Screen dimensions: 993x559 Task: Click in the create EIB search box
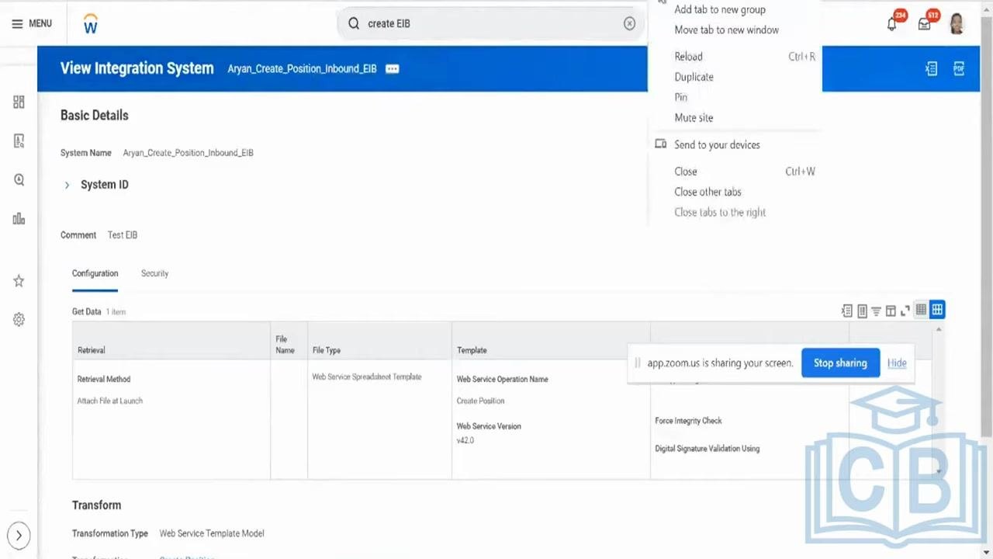489,23
